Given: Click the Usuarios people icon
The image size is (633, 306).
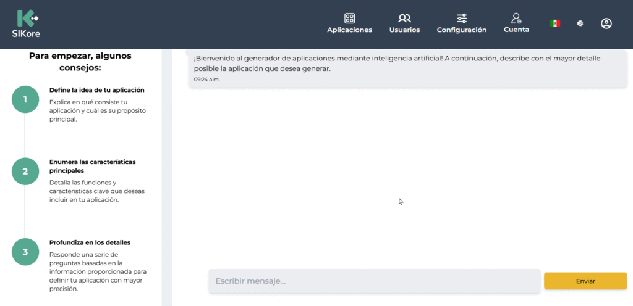Looking at the screenshot, I should [404, 19].
